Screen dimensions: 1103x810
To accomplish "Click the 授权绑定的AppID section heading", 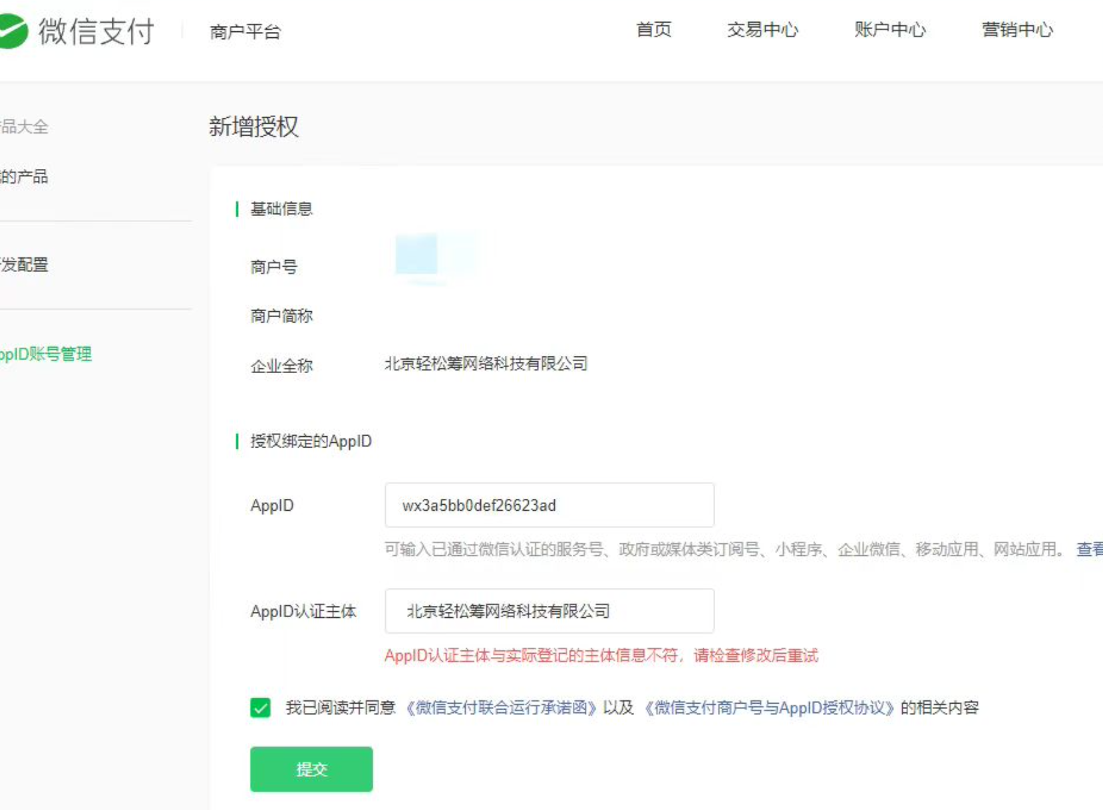I will (311, 441).
